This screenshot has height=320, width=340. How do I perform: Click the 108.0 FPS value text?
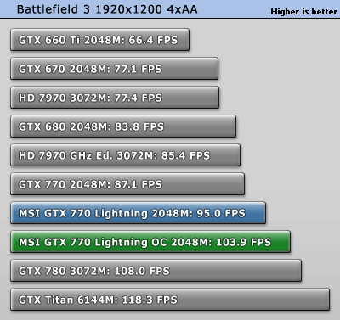(x=142, y=271)
